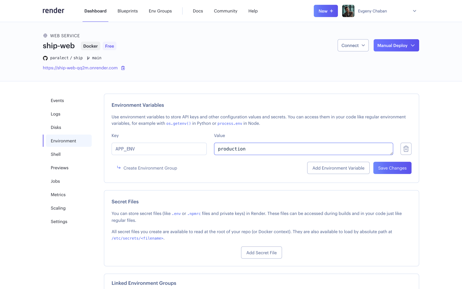Click the GitHub icon beside paralect / ship

tap(45, 58)
